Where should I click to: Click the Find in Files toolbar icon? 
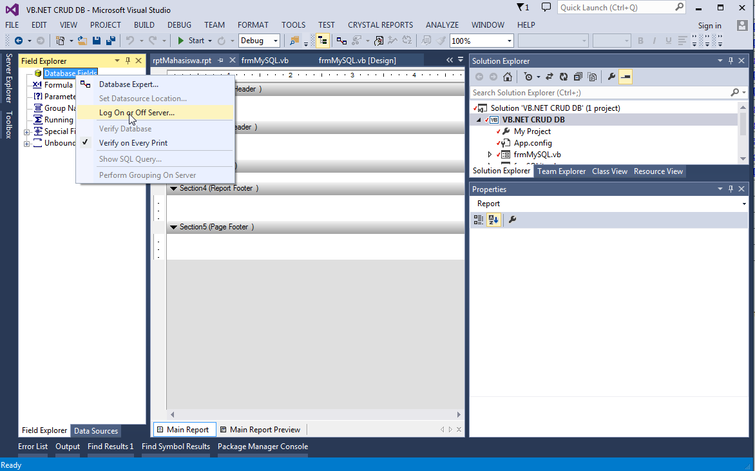(294, 41)
